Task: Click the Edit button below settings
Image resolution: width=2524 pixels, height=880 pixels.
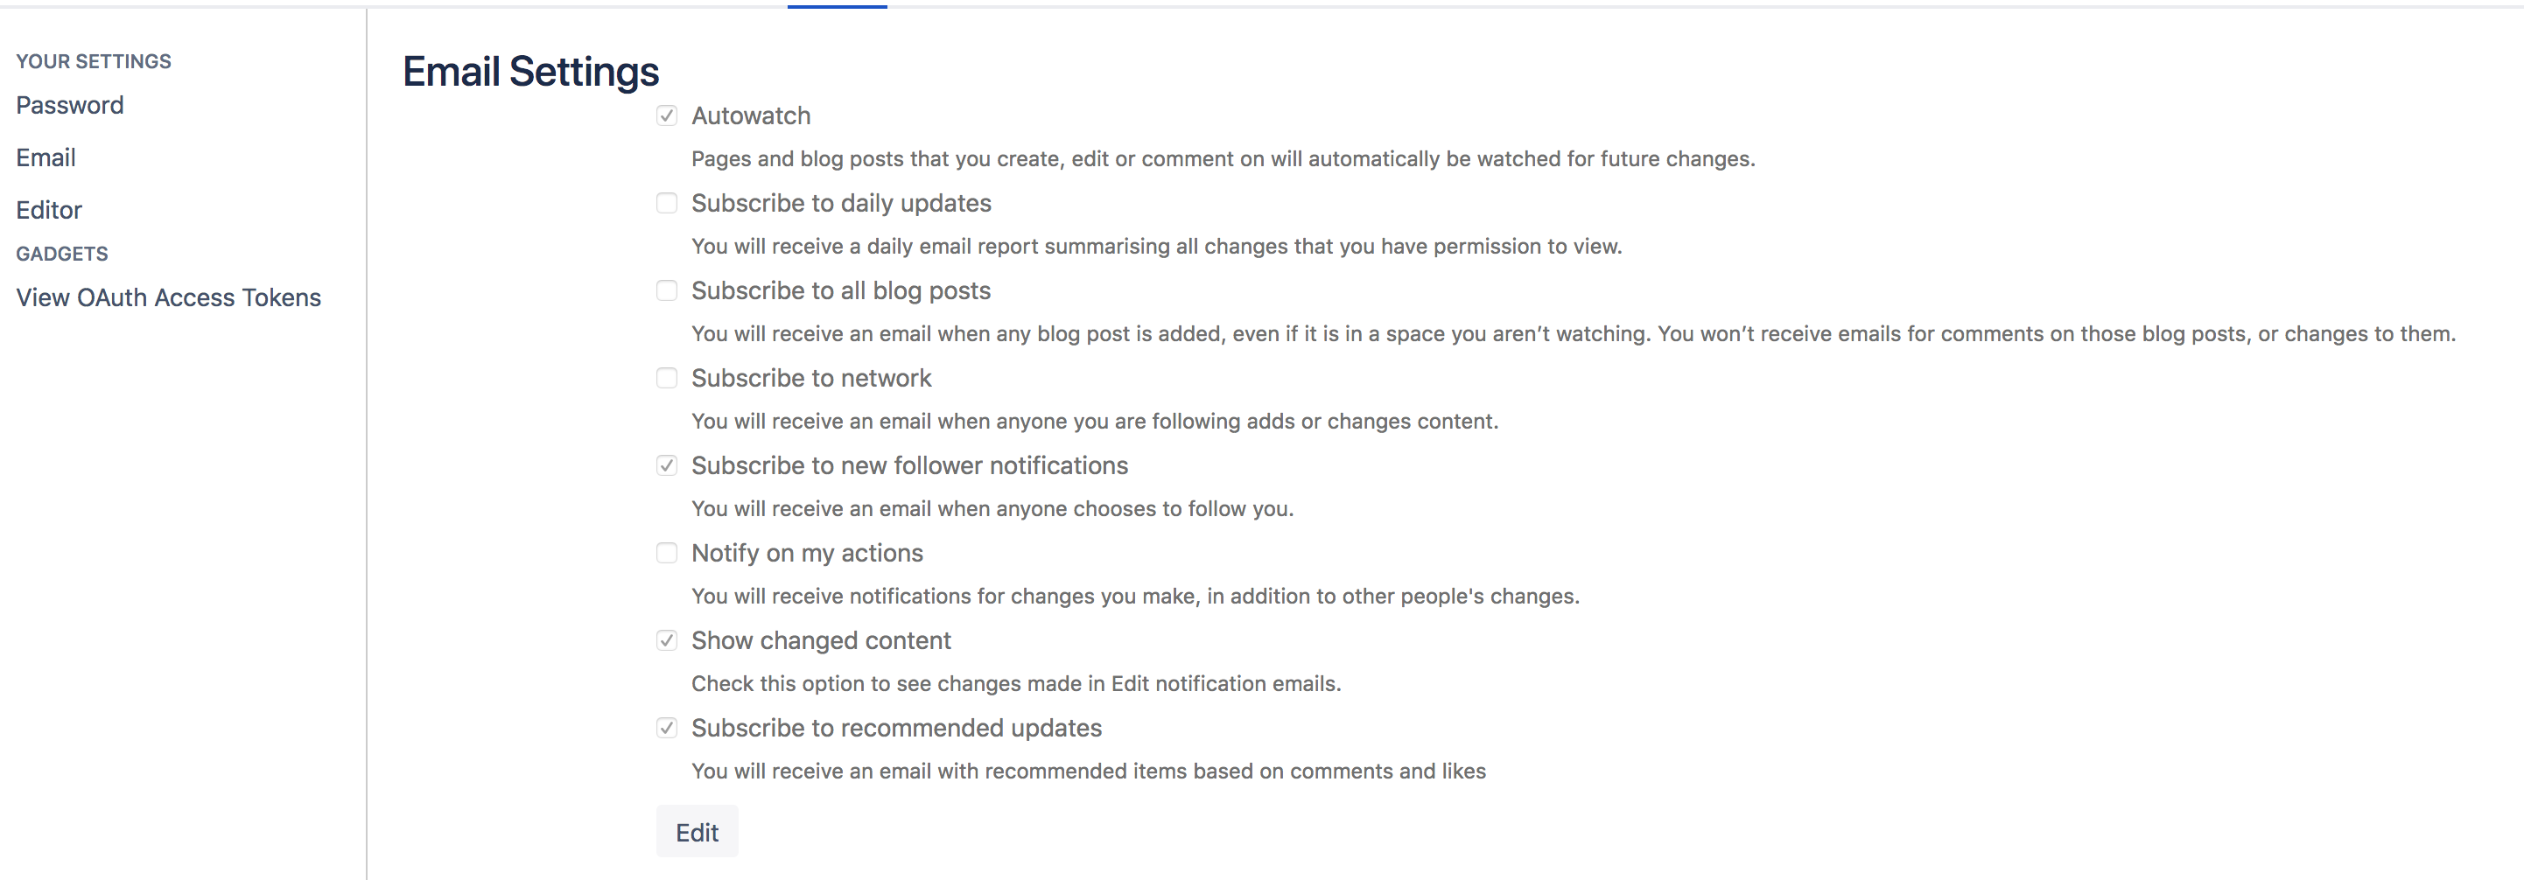Action: click(x=697, y=831)
